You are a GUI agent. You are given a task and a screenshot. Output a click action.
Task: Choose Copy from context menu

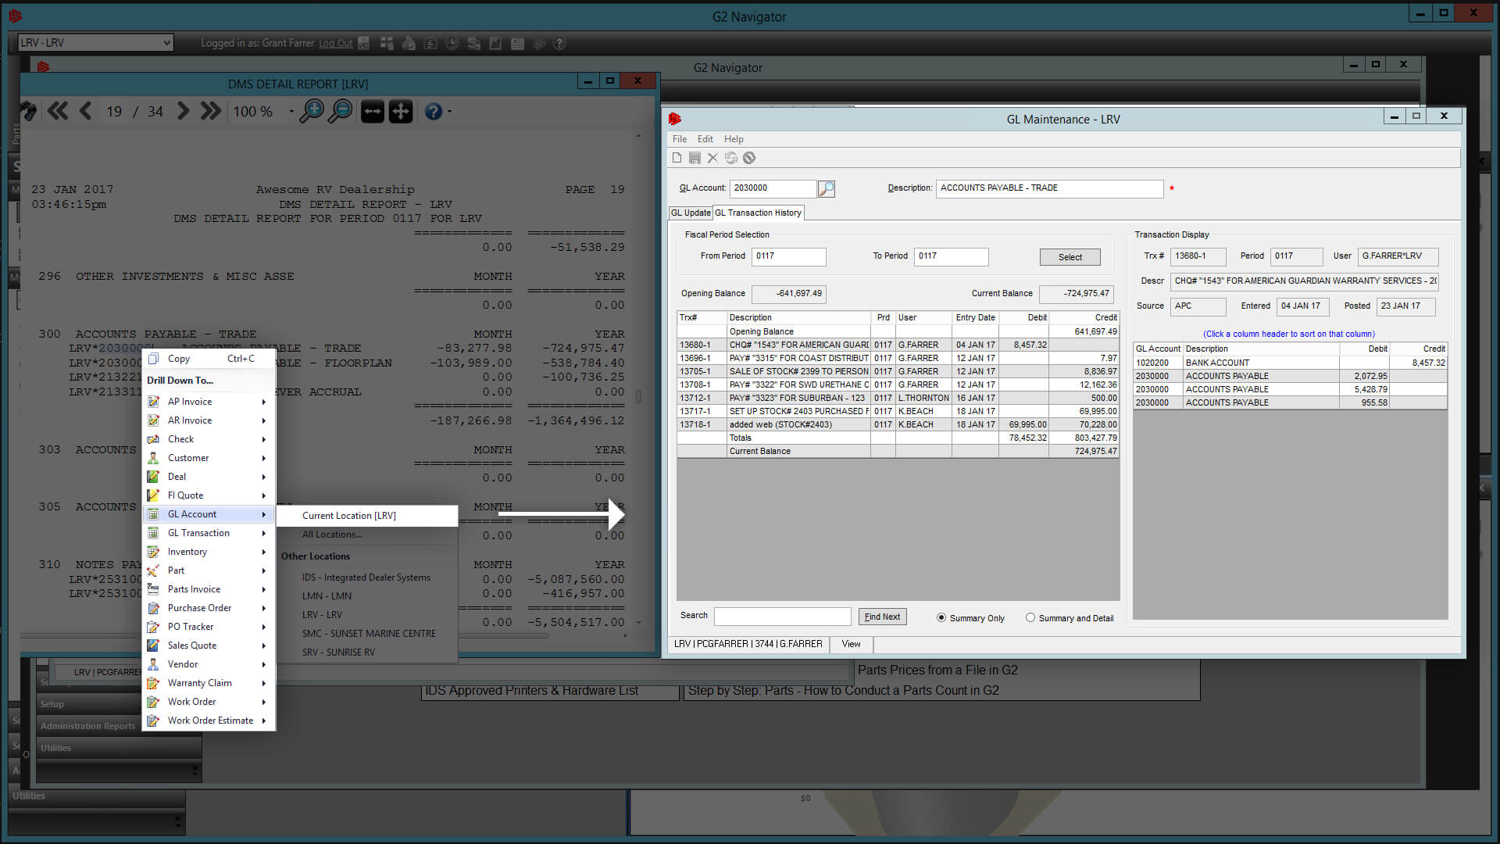tap(209, 359)
